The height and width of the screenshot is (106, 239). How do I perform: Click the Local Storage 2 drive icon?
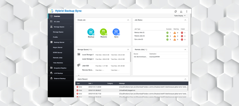coord(79,54)
